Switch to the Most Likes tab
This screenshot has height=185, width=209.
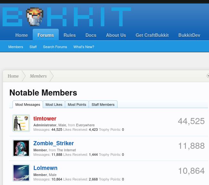[x=54, y=105]
